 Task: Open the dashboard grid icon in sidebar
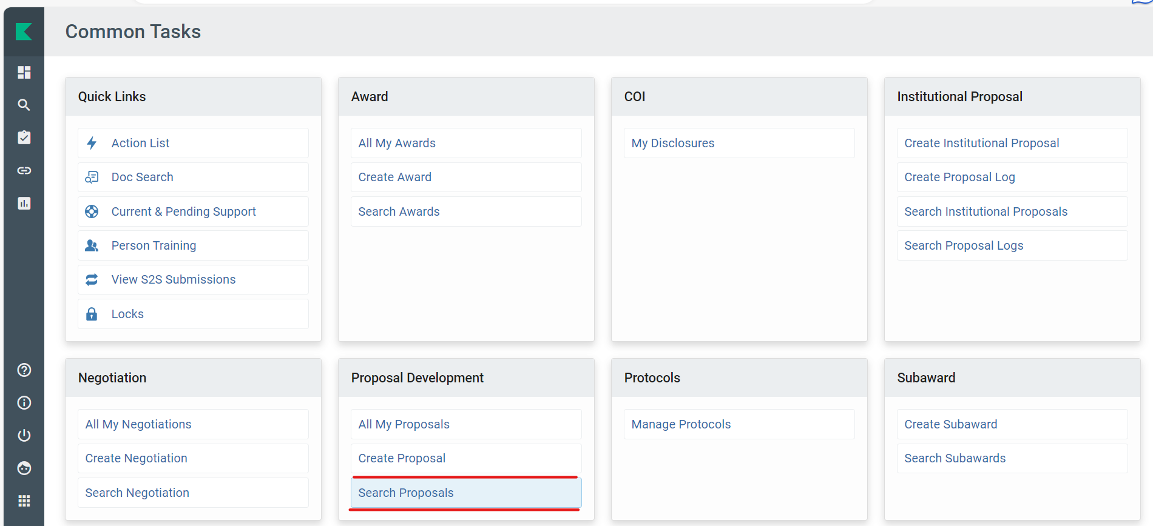click(24, 72)
